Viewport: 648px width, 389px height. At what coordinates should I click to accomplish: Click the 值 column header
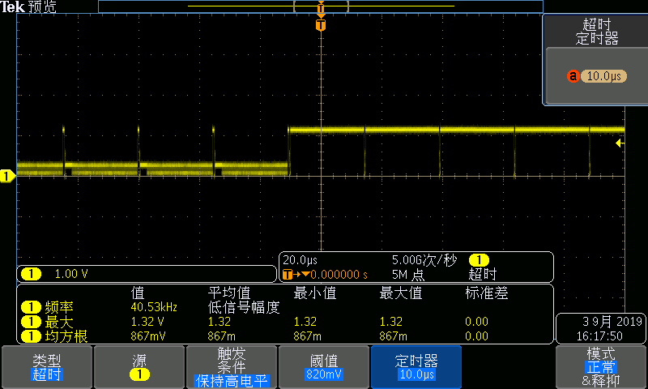138,293
